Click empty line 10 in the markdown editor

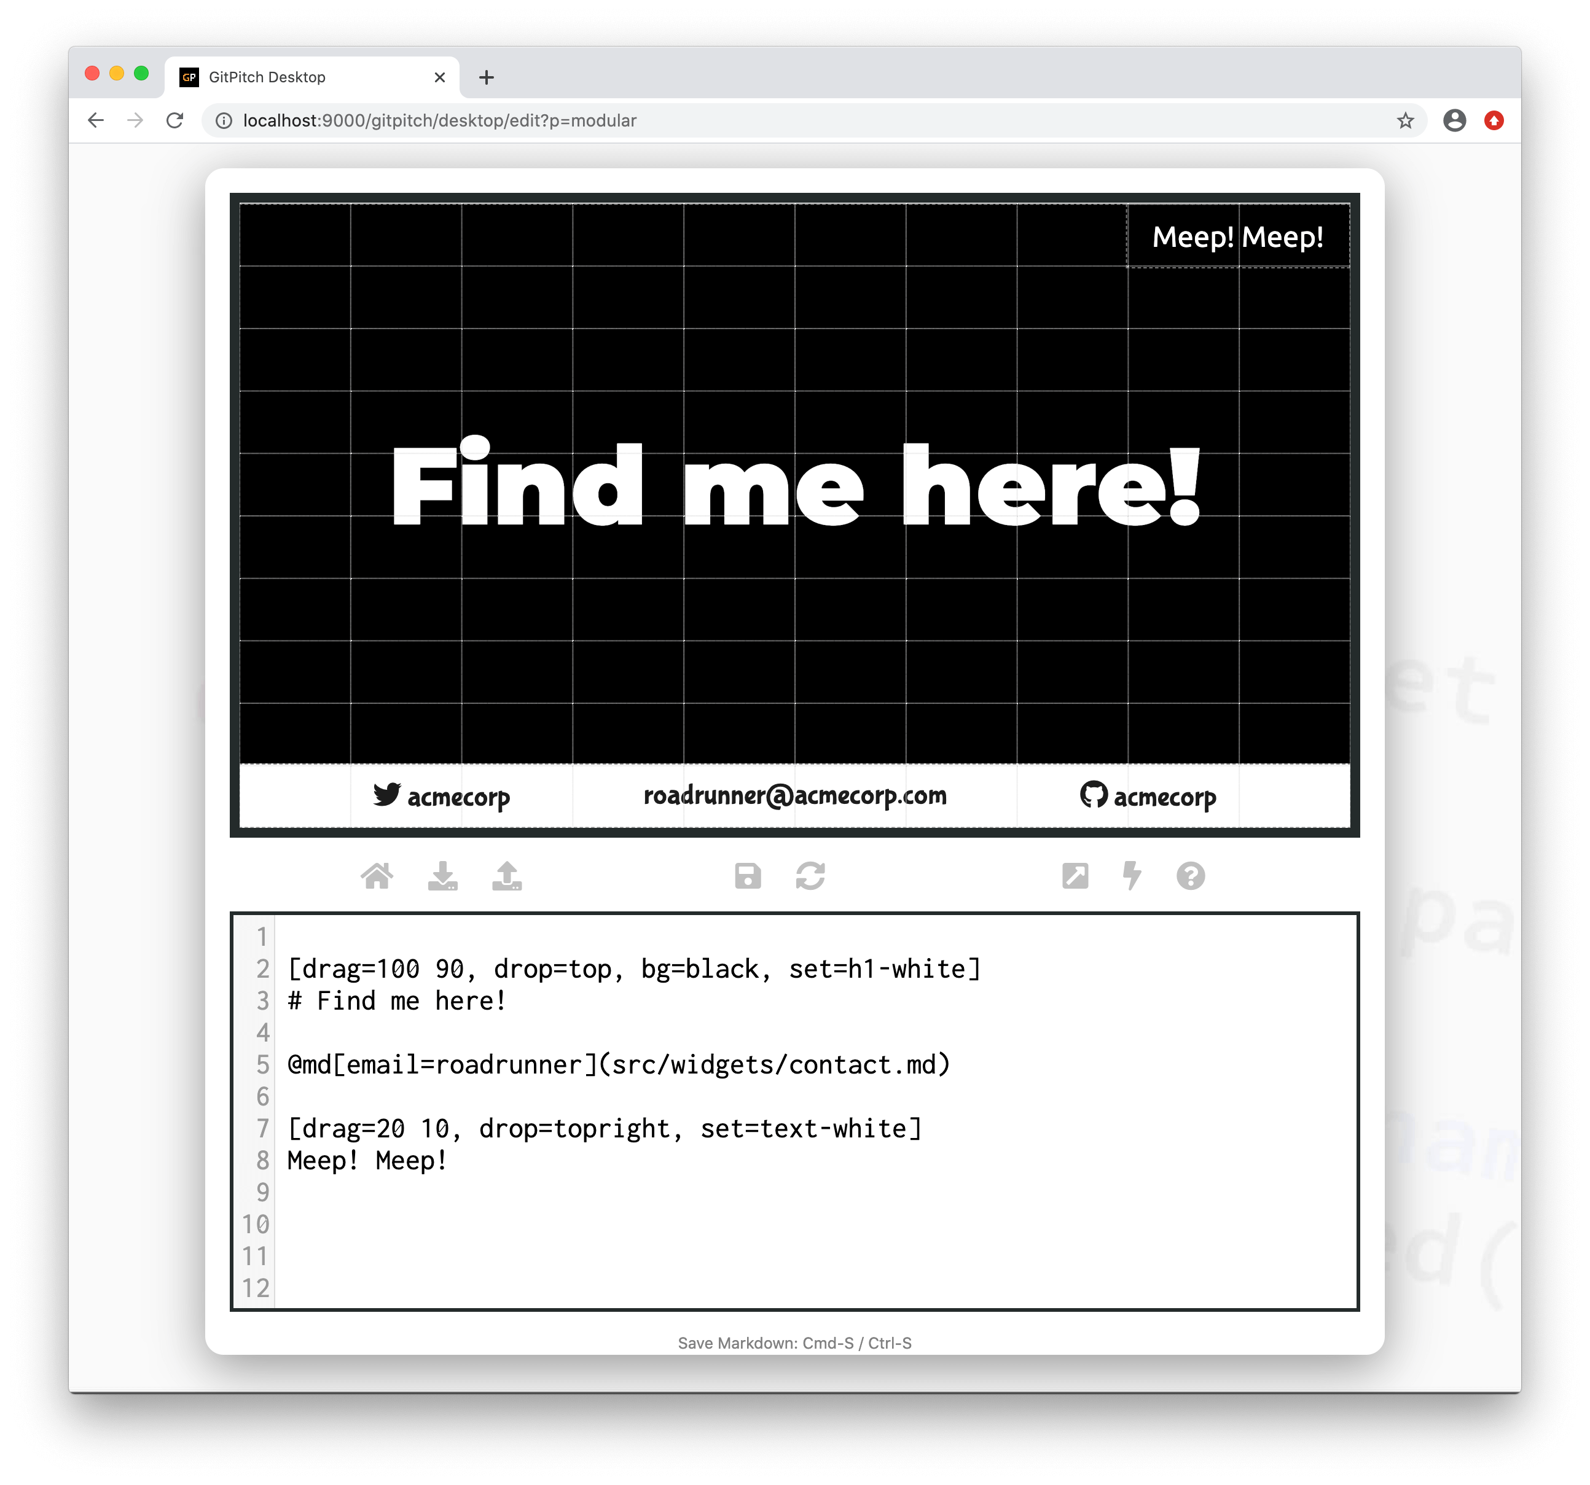coord(816,1223)
